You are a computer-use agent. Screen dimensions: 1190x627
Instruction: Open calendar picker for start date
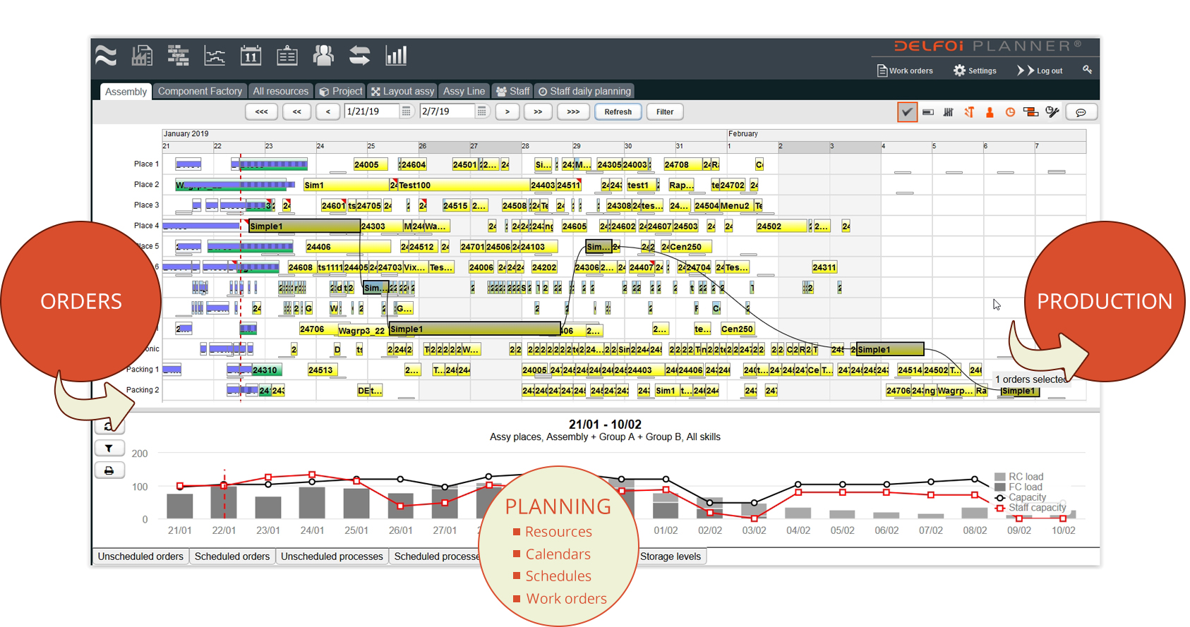(407, 111)
